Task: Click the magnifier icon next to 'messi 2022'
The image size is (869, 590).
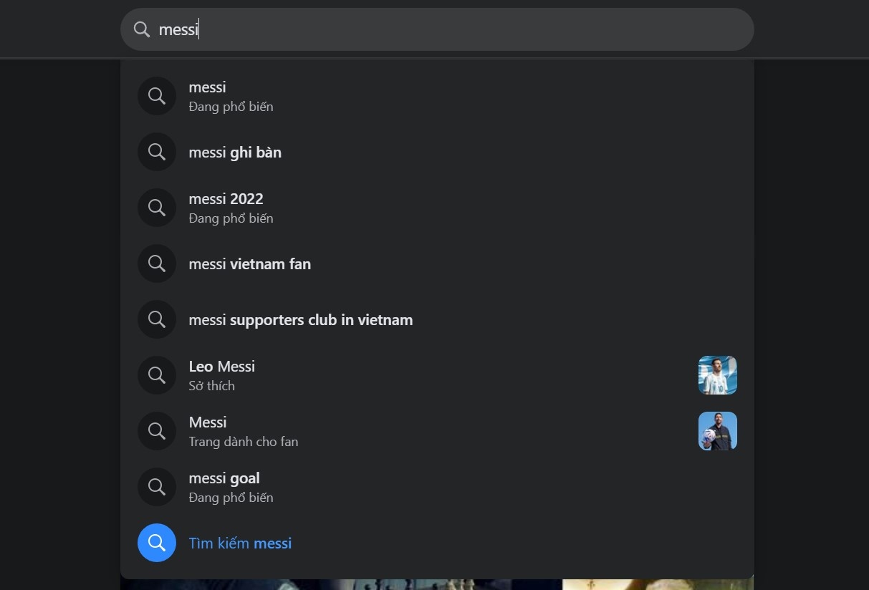Action: 156,208
